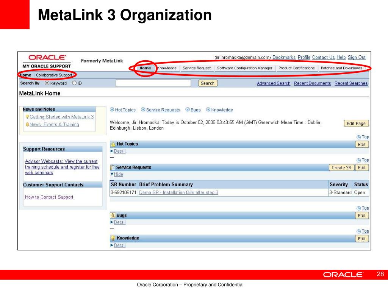Click the Oracle logo in the page header

(x=47, y=58)
